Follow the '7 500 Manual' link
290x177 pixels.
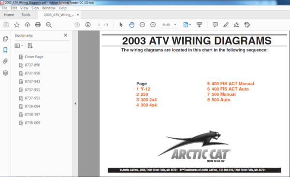coord(221,94)
